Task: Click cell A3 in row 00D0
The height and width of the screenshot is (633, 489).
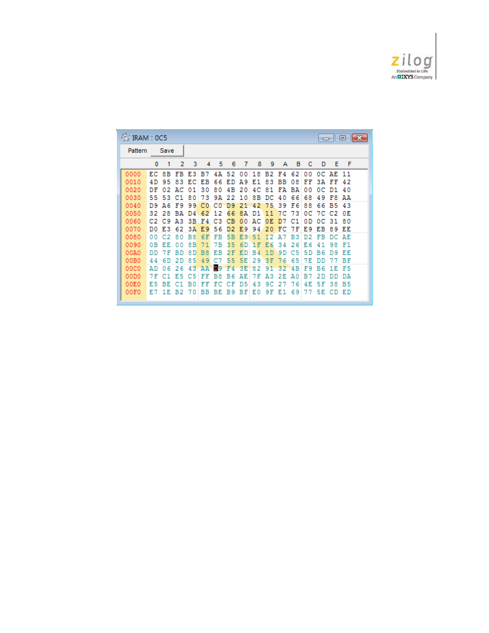Action: [x=269, y=276]
